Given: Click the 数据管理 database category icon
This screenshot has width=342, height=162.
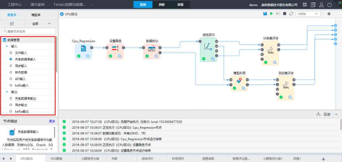Looking at the screenshot, I should pos(4,40).
